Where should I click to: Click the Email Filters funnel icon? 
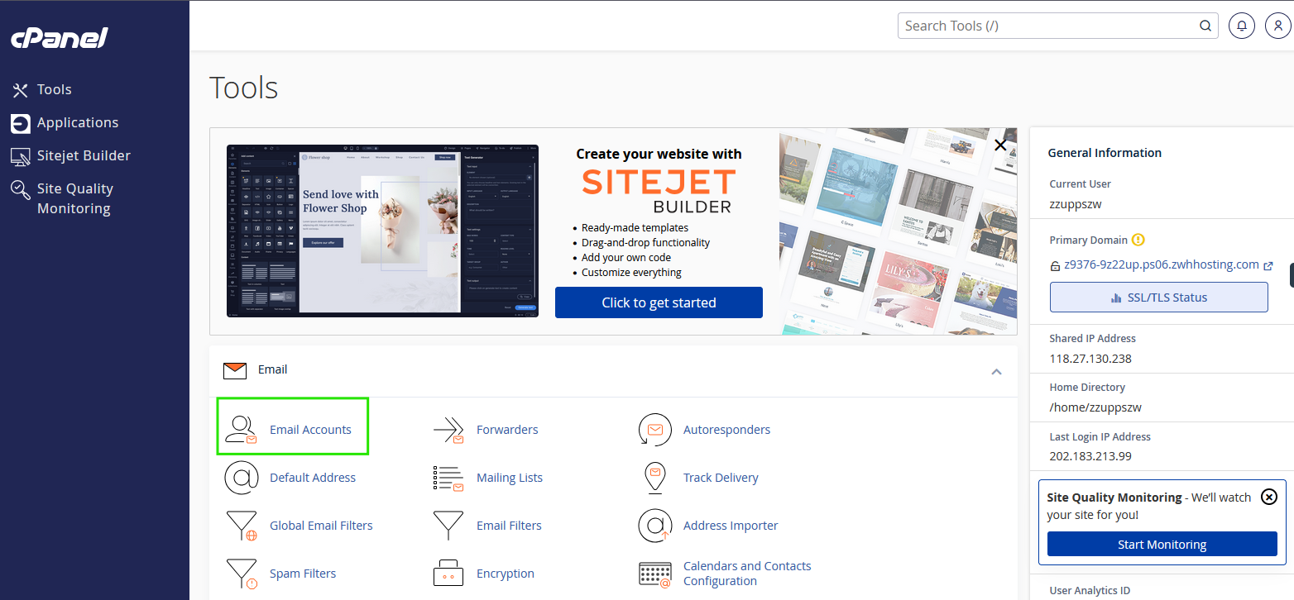(448, 526)
